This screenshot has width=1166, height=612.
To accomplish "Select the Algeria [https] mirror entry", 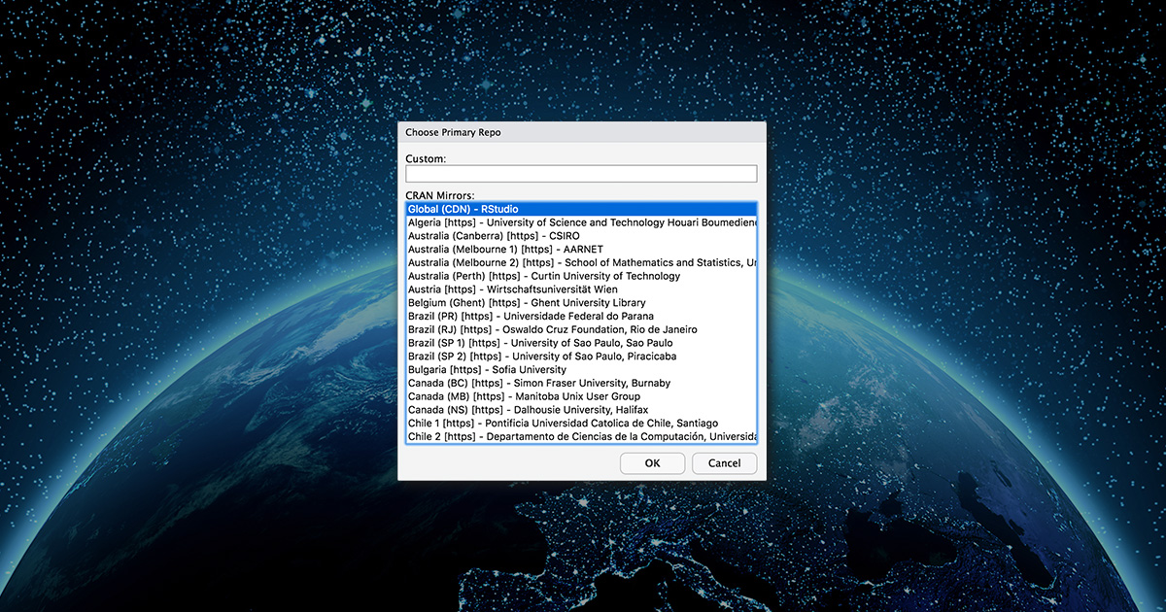I will pyautogui.click(x=581, y=222).
